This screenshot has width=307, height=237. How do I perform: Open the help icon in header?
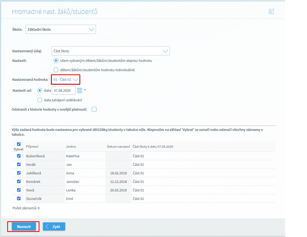[x=271, y=11]
